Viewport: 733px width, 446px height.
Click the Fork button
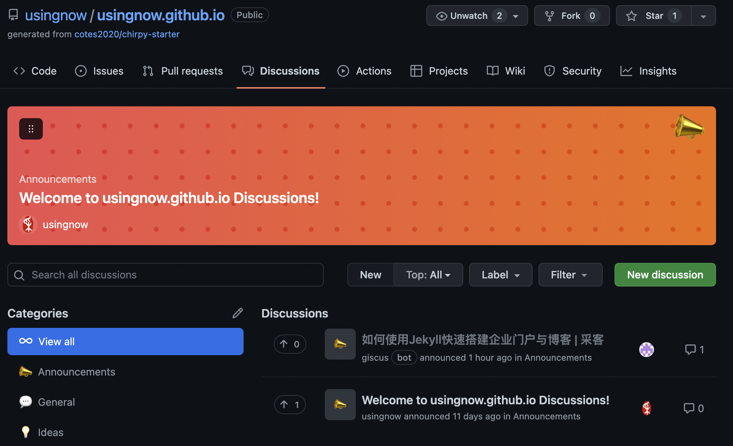coord(572,16)
